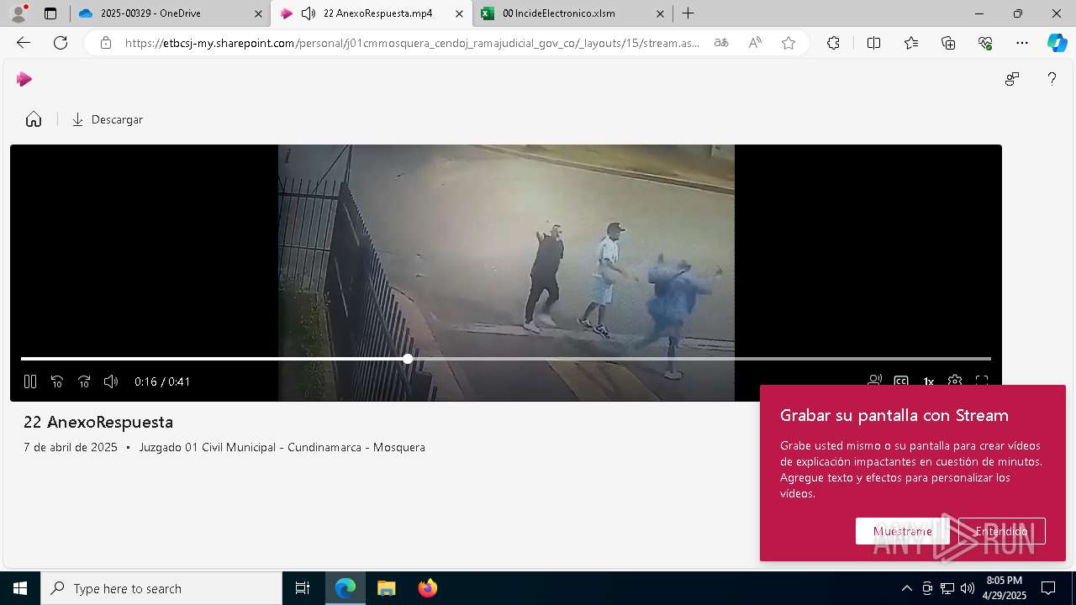The height and width of the screenshot is (605, 1076).
Task: Enter fullscreen video mode
Action: coord(982,381)
